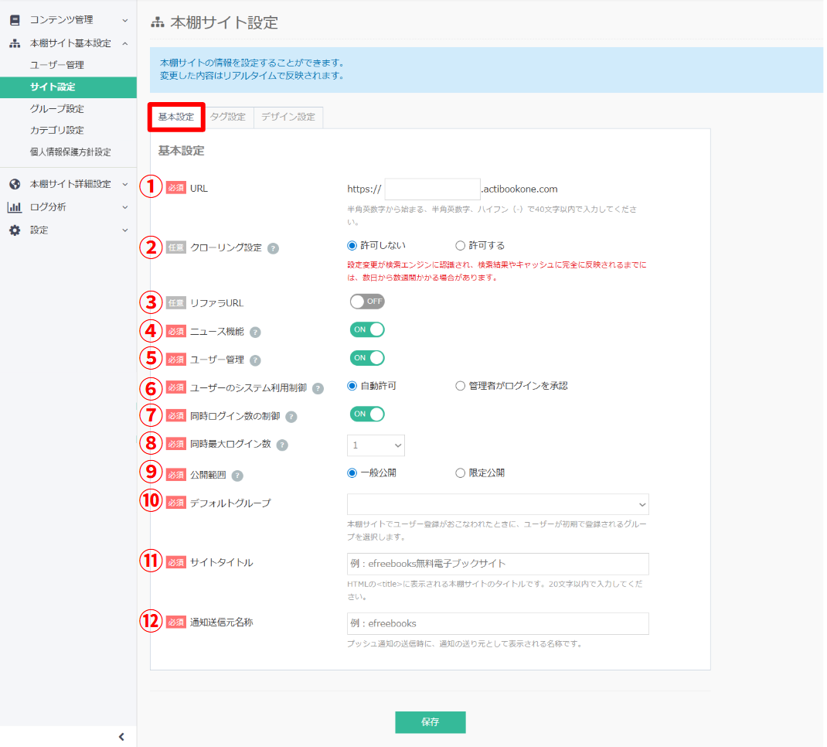The height and width of the screenshot is (747, 827).
Task: Collapse sidebar with the left chevron
Action: pos(121,737)
